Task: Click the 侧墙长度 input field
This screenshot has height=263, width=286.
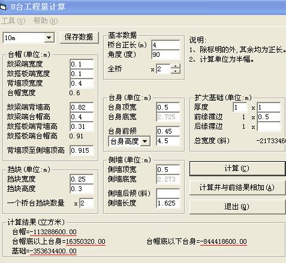Action: pos(168,203)
